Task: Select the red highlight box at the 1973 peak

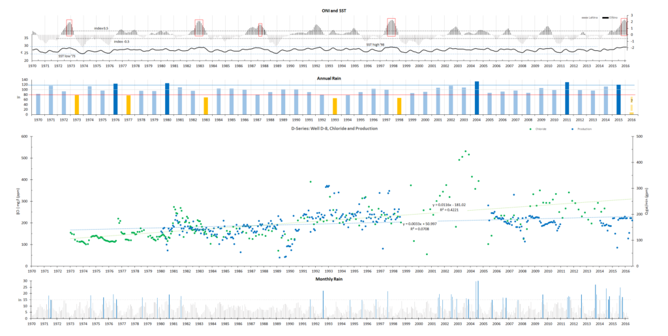Action: pyautogui.click(x=68, y=27)
